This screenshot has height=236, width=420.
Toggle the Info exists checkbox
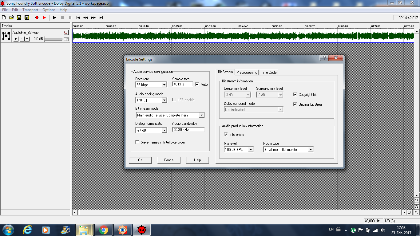point(226,135)
